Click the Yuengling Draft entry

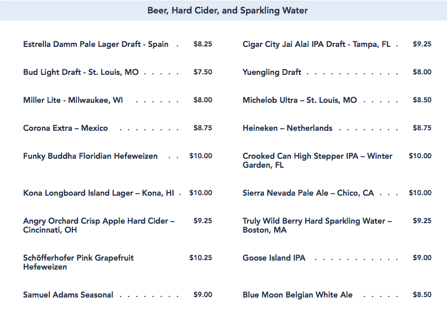(272, 72)
